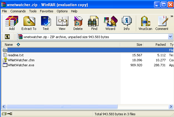Open the Tools menu
This screenshot has height=117, width=174.
point(33,11)
